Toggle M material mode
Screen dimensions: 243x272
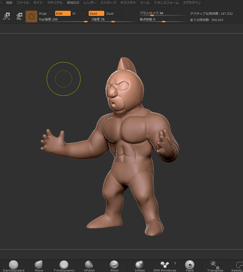coord(79,14)
